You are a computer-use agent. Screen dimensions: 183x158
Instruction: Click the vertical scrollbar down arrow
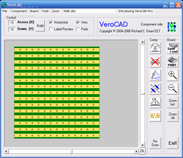click(142, 145)
